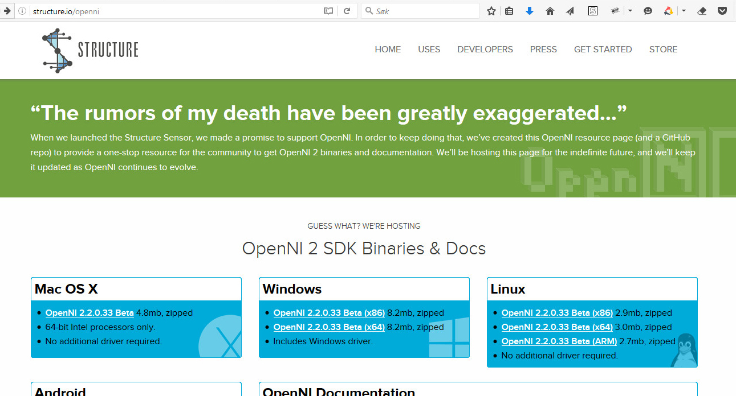Open the GET STARTED menu item
Screen dimensions: 736x396
tap(603, 49)
